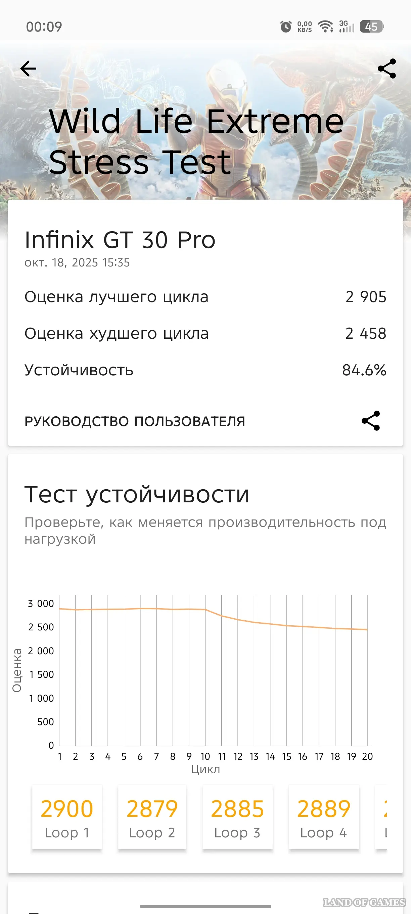411x914 pixels.
Task: Tap the stability value 84.6%
Action: (x=364, y=370)
